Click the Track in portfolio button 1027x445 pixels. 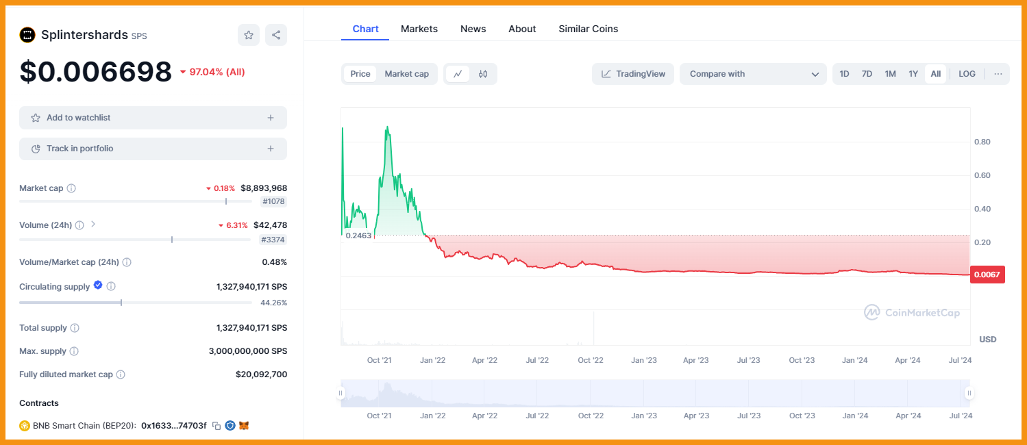(x=153, y=149)
